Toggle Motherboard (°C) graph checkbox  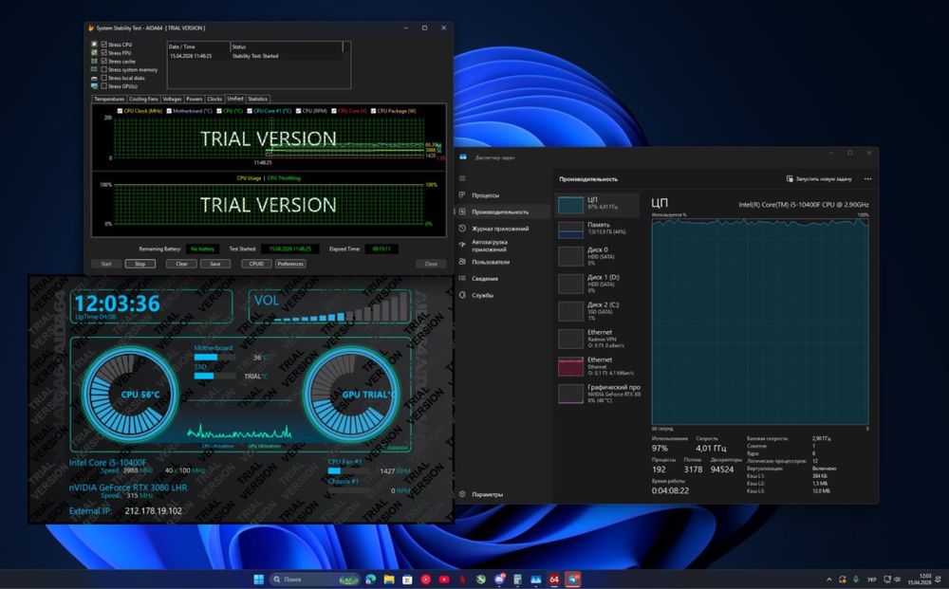tap(169, 111)
